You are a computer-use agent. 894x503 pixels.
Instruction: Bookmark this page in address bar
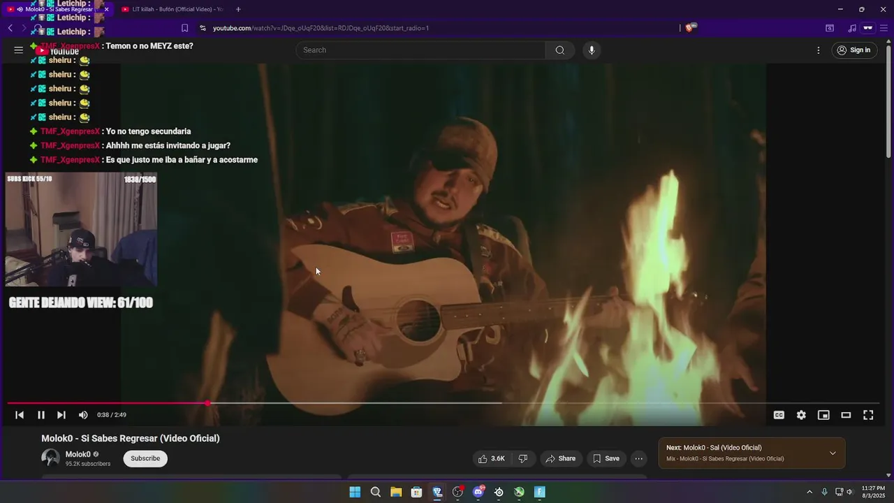tap(184, 28)
